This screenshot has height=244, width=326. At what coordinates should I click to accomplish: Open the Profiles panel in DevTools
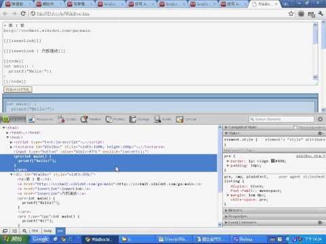click(115, 119)
